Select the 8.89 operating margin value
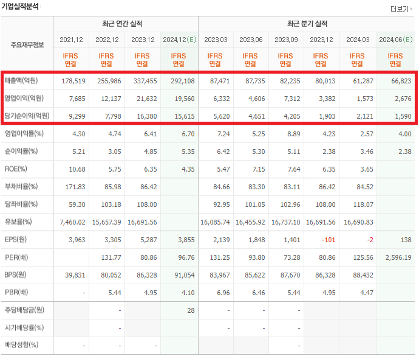 294,134
